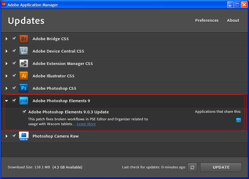
Task: Click the small pse shared application icon
Action: 238,120
